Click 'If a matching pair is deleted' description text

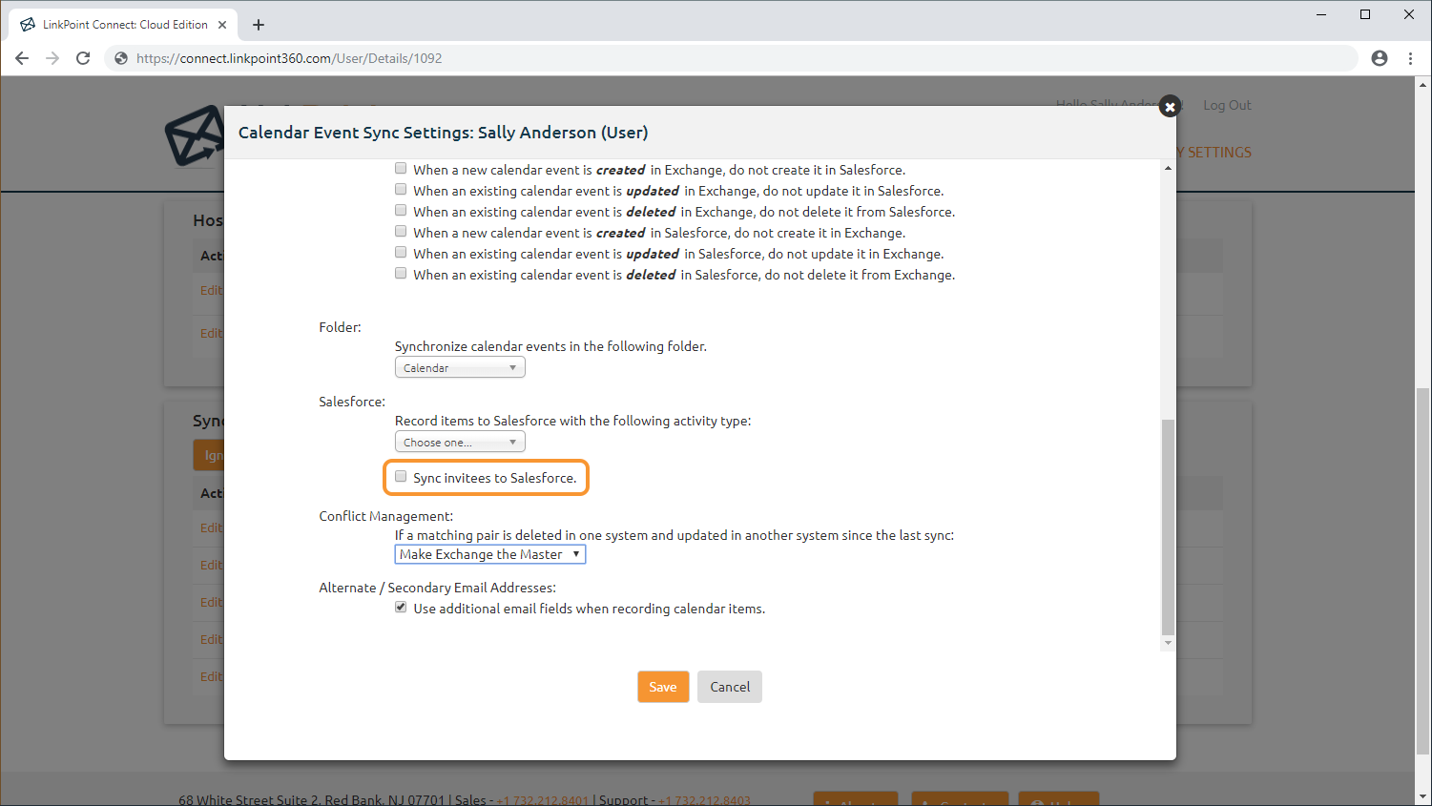click(674, 535)
